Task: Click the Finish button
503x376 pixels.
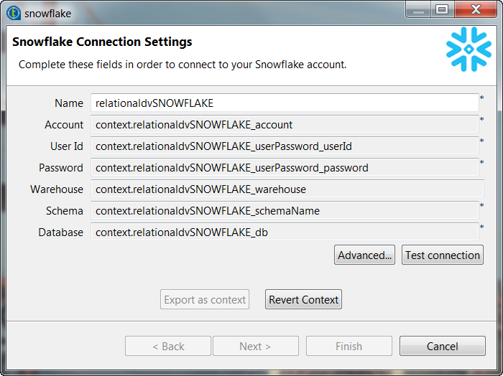Action: pos(349,347)
